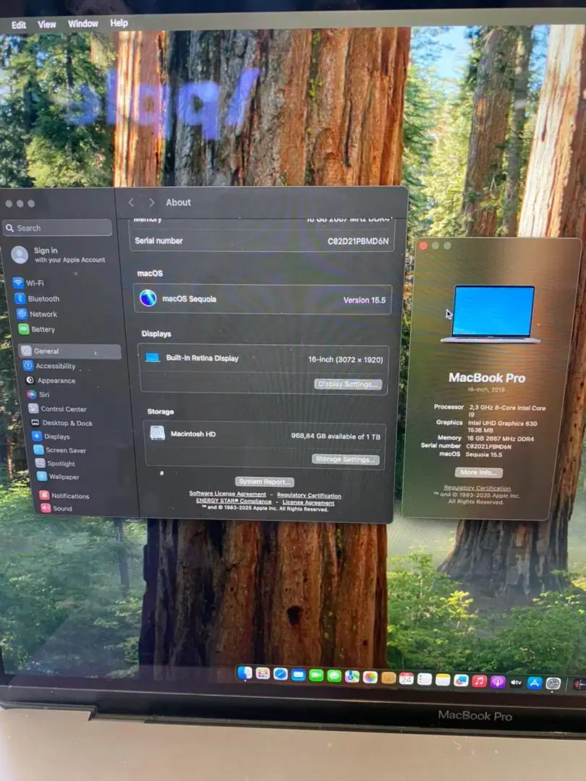Click the Built-in Retina Display icon
This screenshot has width=586, height=781.
click(x=153, y=357)
